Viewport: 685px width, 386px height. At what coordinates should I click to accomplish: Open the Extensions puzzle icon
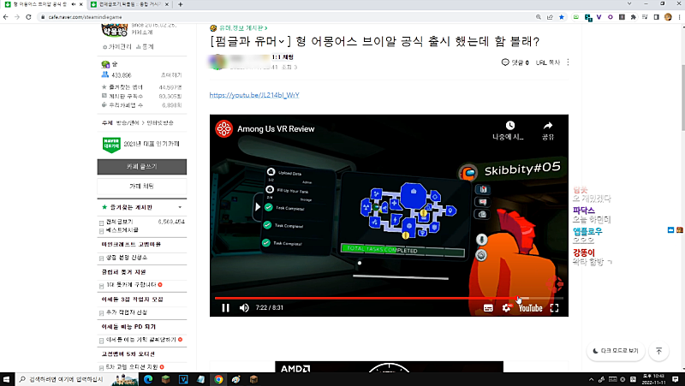pos(633,17)
